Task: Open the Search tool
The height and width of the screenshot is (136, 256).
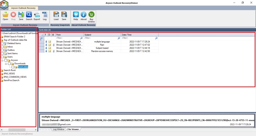Action: (x=29, y=15)
